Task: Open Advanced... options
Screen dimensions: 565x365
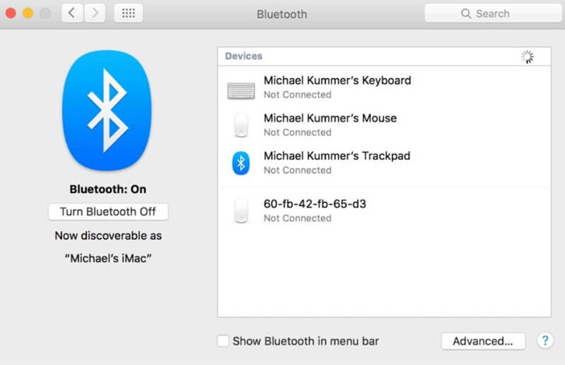Action: (x=483, y=341)
